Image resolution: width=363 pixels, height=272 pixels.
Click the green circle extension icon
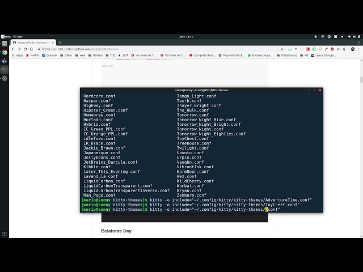pos(314,49)
